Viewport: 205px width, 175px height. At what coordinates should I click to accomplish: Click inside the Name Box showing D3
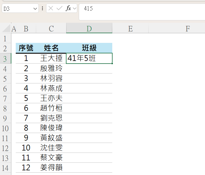pos(18,8)
